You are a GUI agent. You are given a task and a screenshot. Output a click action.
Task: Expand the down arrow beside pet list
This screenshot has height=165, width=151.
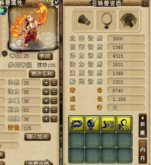click(x=5, y=54)
